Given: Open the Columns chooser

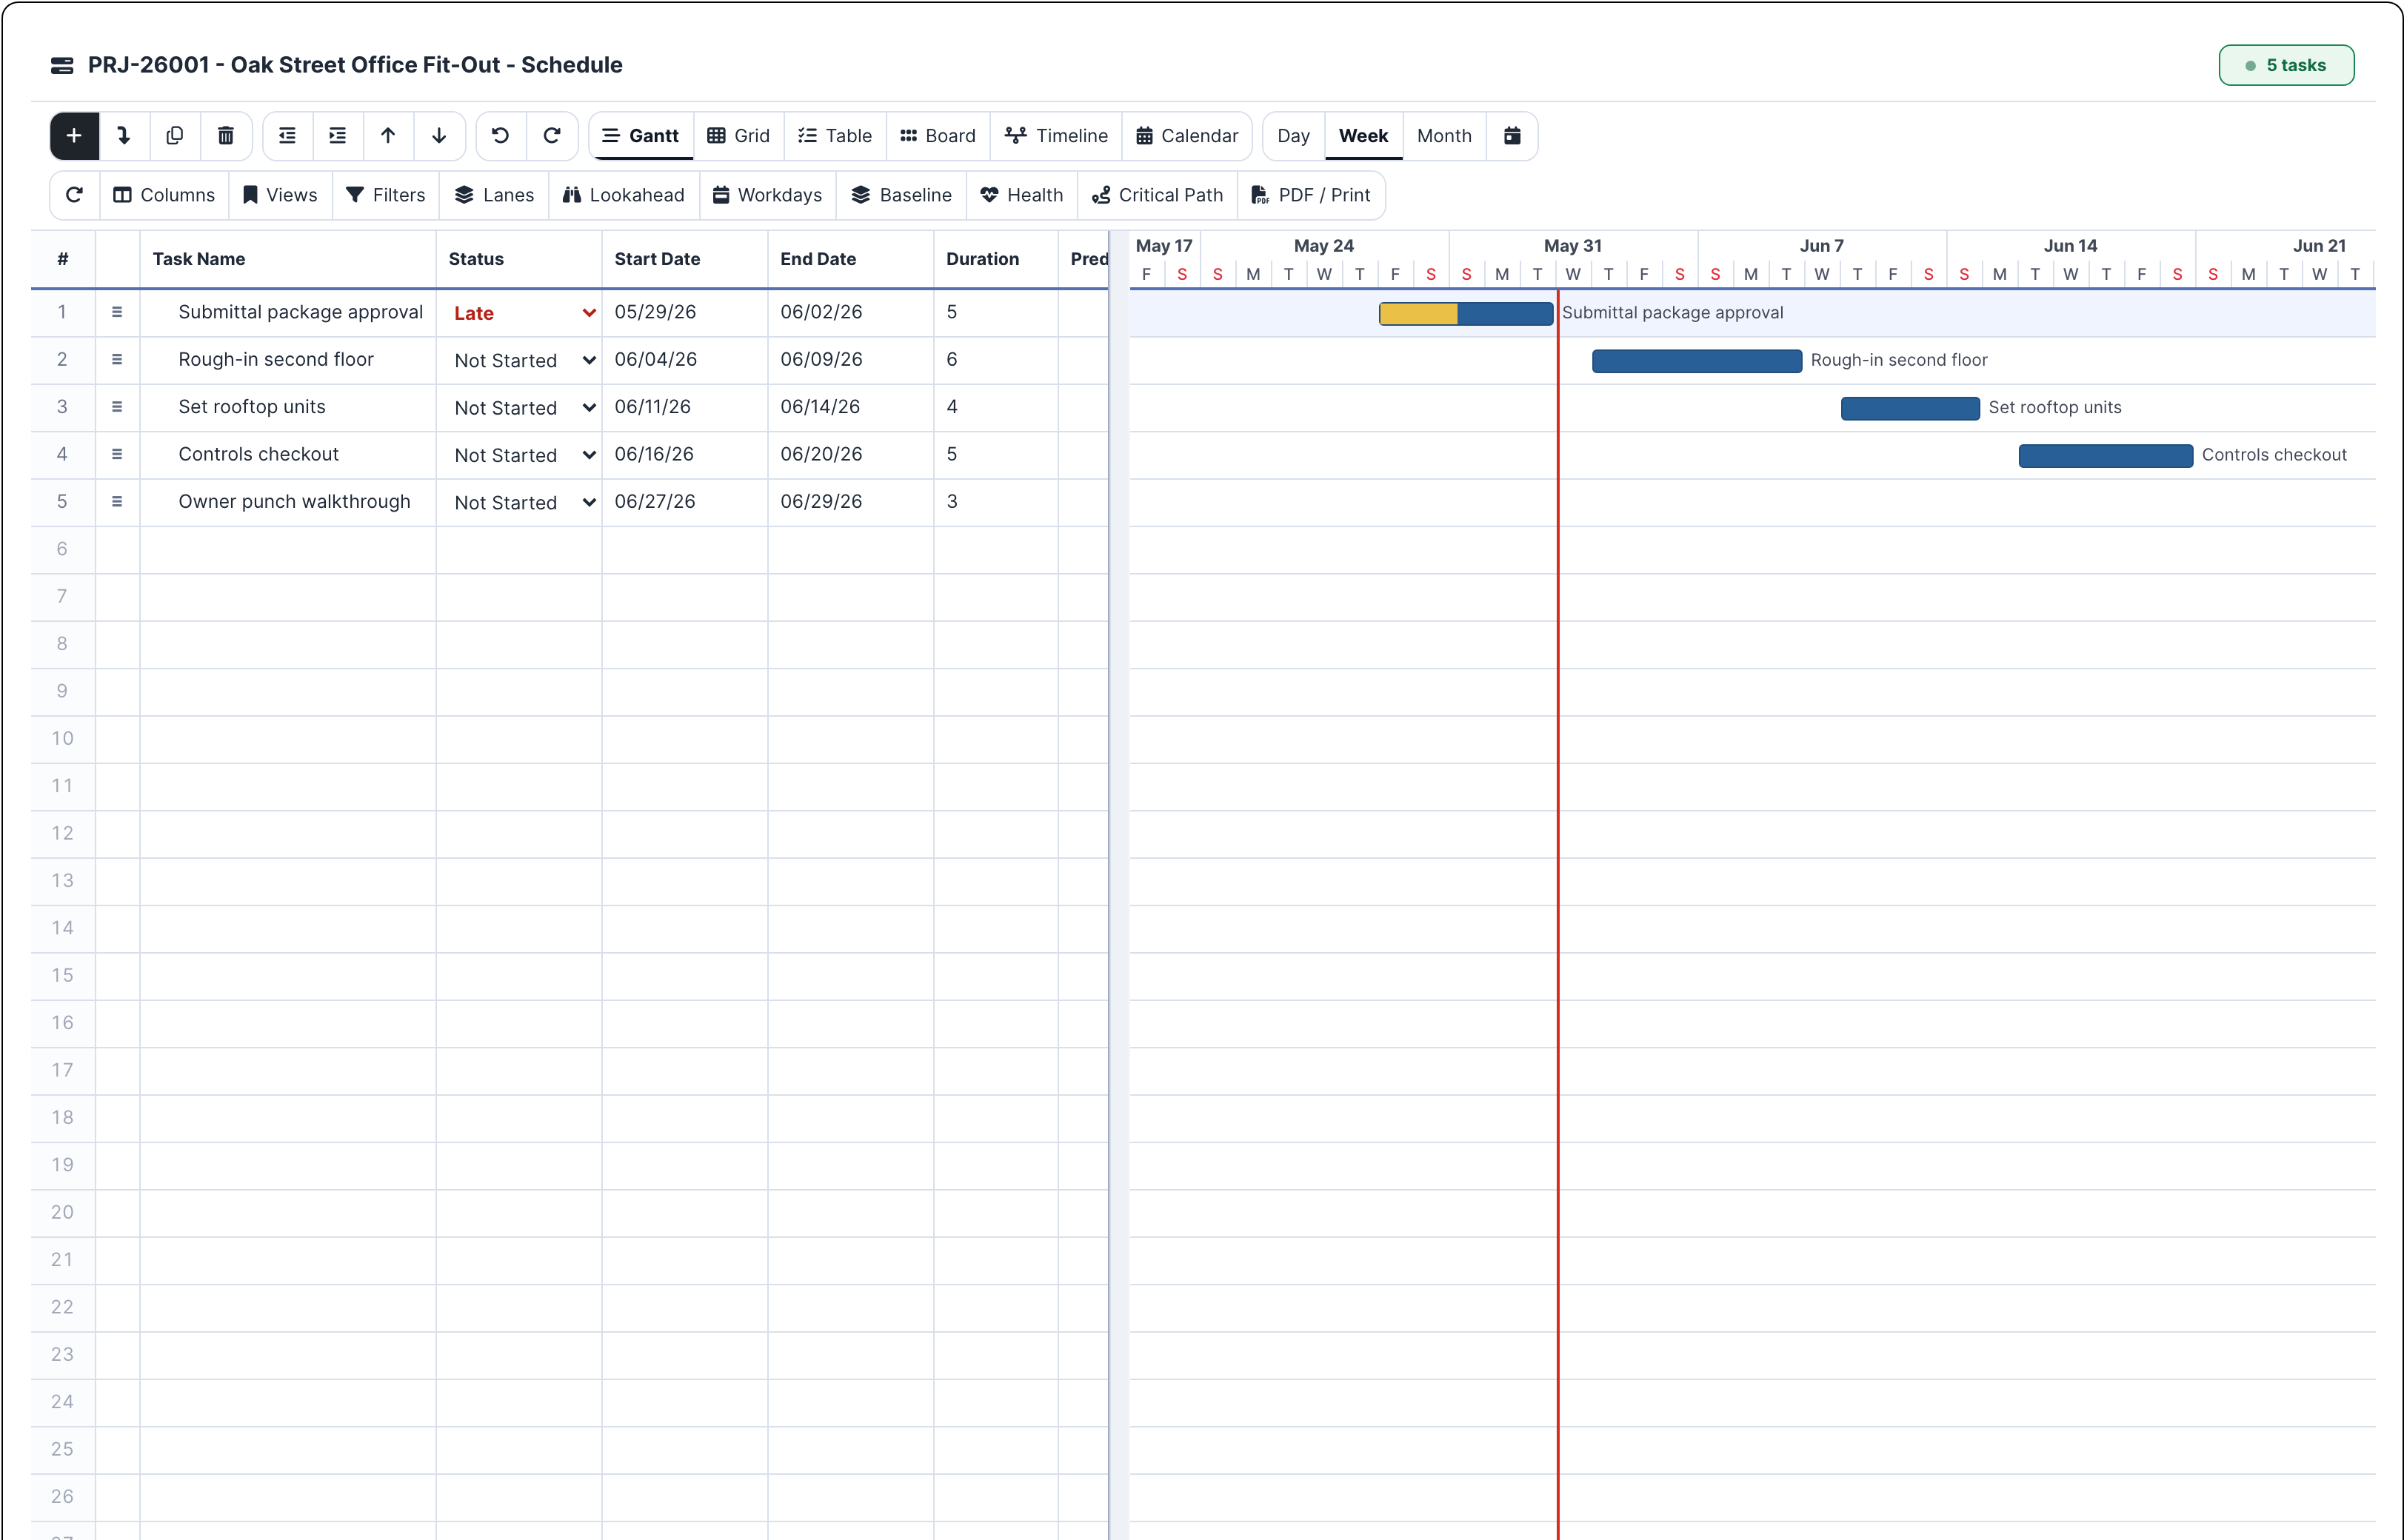Looking at the screenshot, I should tap(164, 195).
